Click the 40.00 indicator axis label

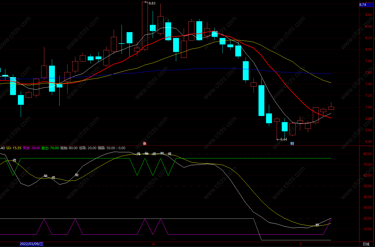click(367, 197)
